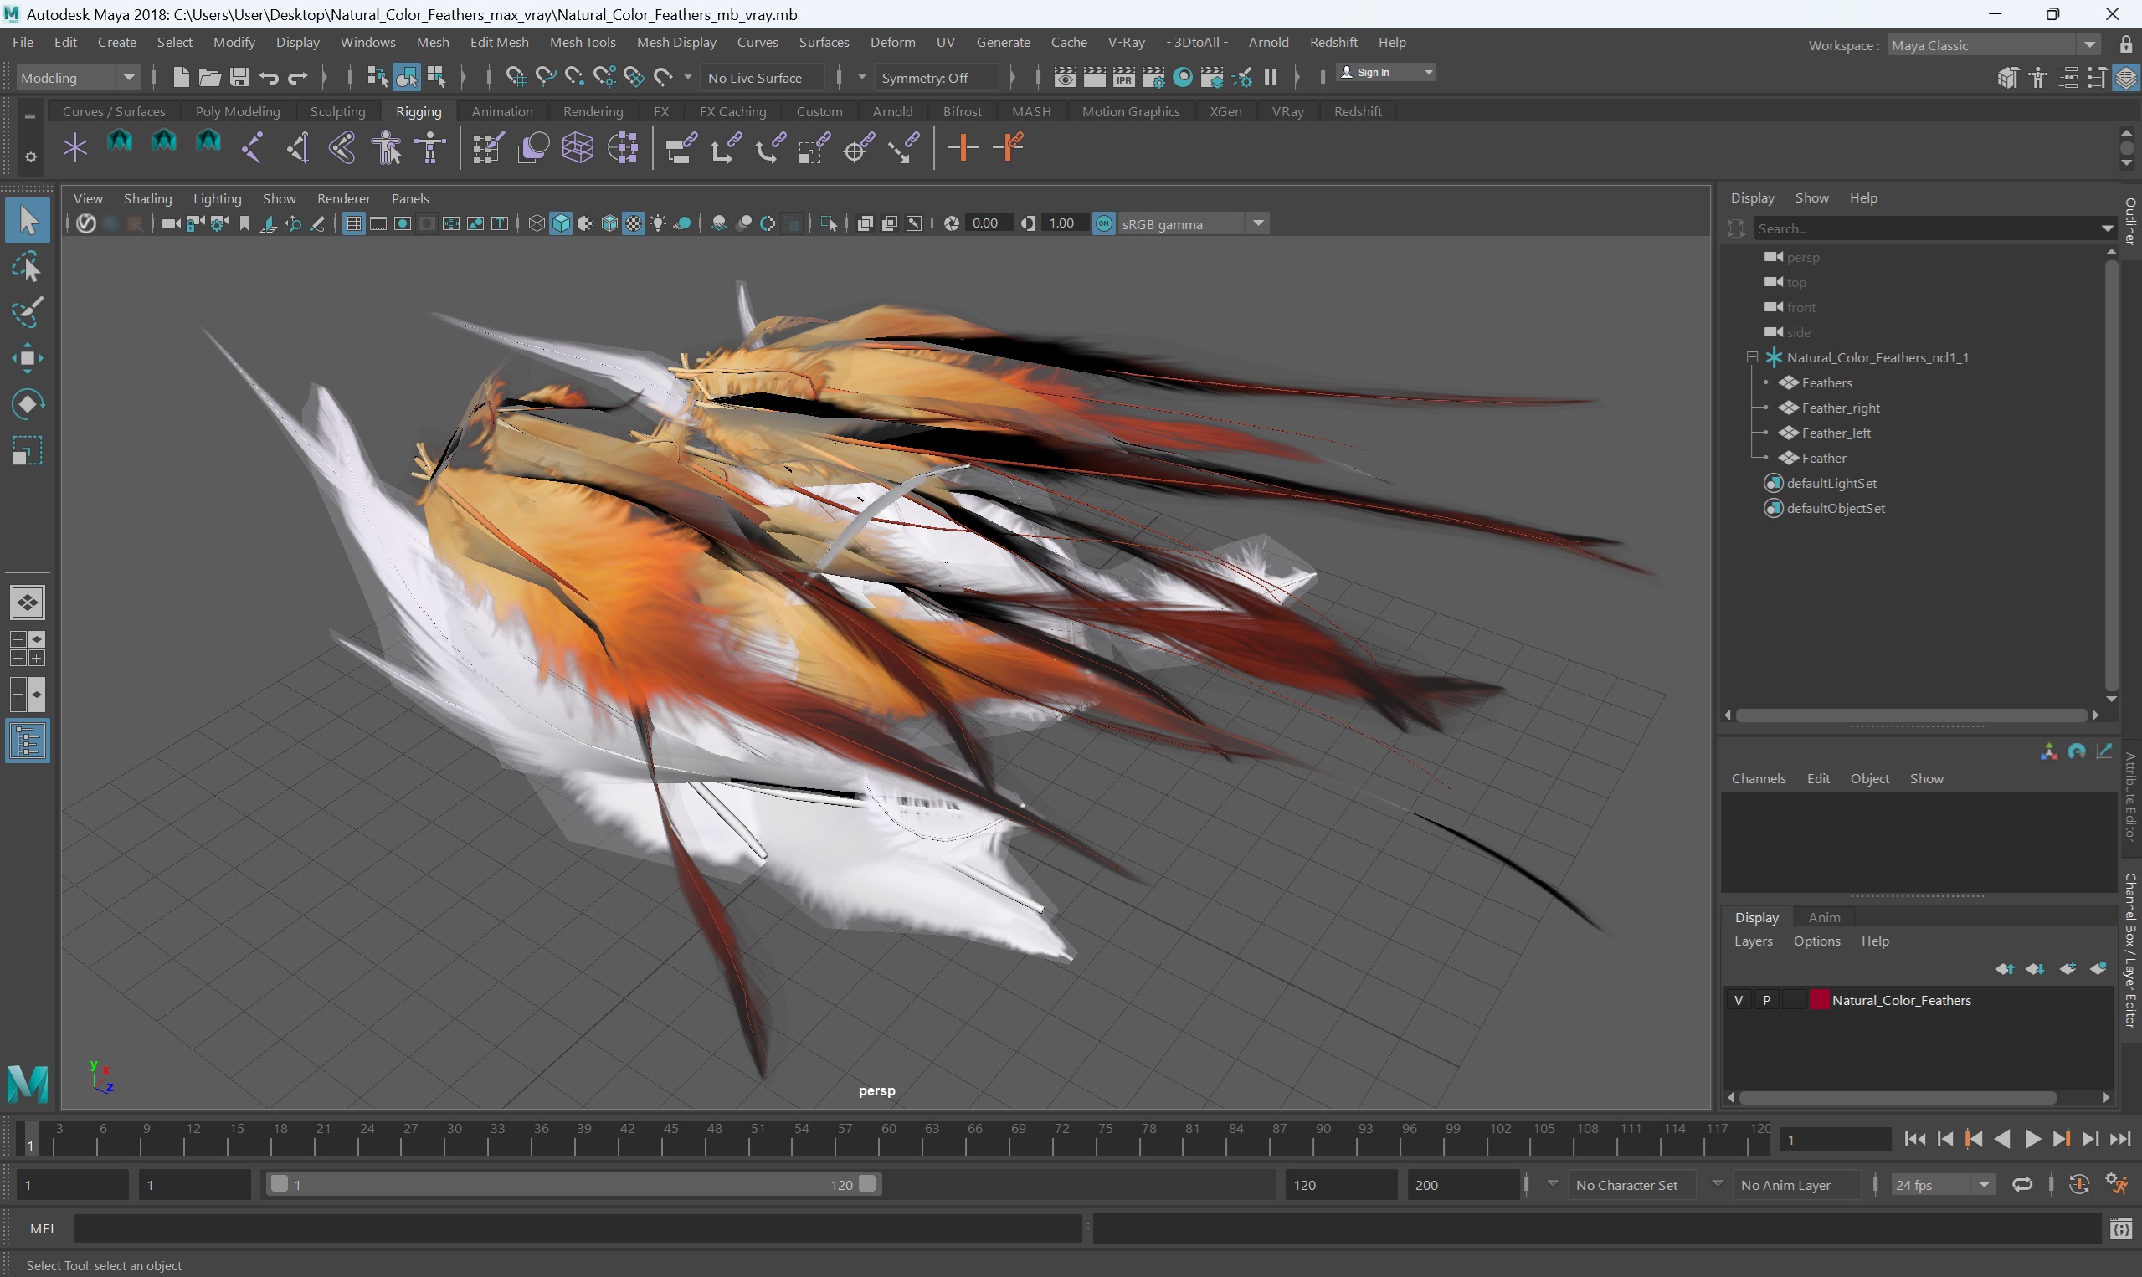2142x1277 pixels.
Task: Click the IPR render icon
Action: [x=1124, y=78]
